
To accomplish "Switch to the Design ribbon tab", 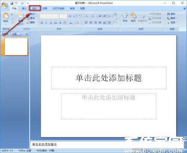I will [x=35, y=8].
